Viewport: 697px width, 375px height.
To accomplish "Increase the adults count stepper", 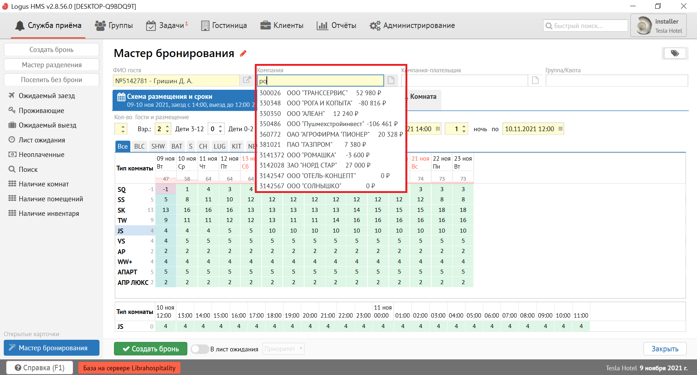I will click(x=167, y=126).
